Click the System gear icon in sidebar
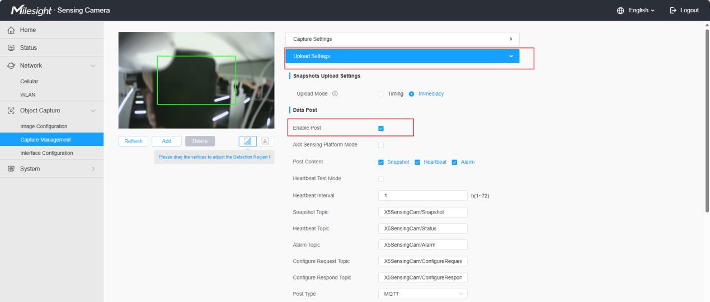Screen dimensions: 710x302 point(11,169)
